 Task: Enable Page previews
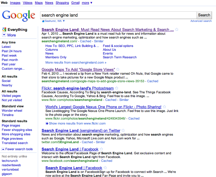tap(12, 139)
